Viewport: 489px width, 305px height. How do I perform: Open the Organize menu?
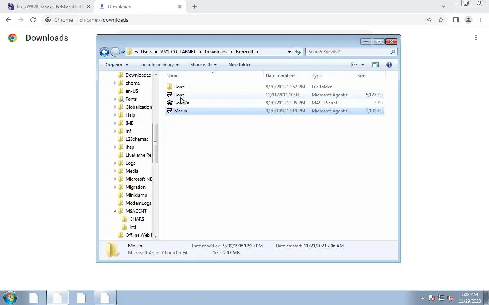117,65
